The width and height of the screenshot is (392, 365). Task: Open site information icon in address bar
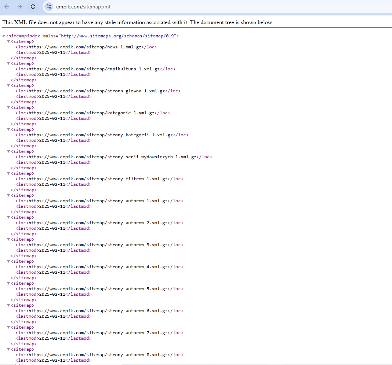49,7
